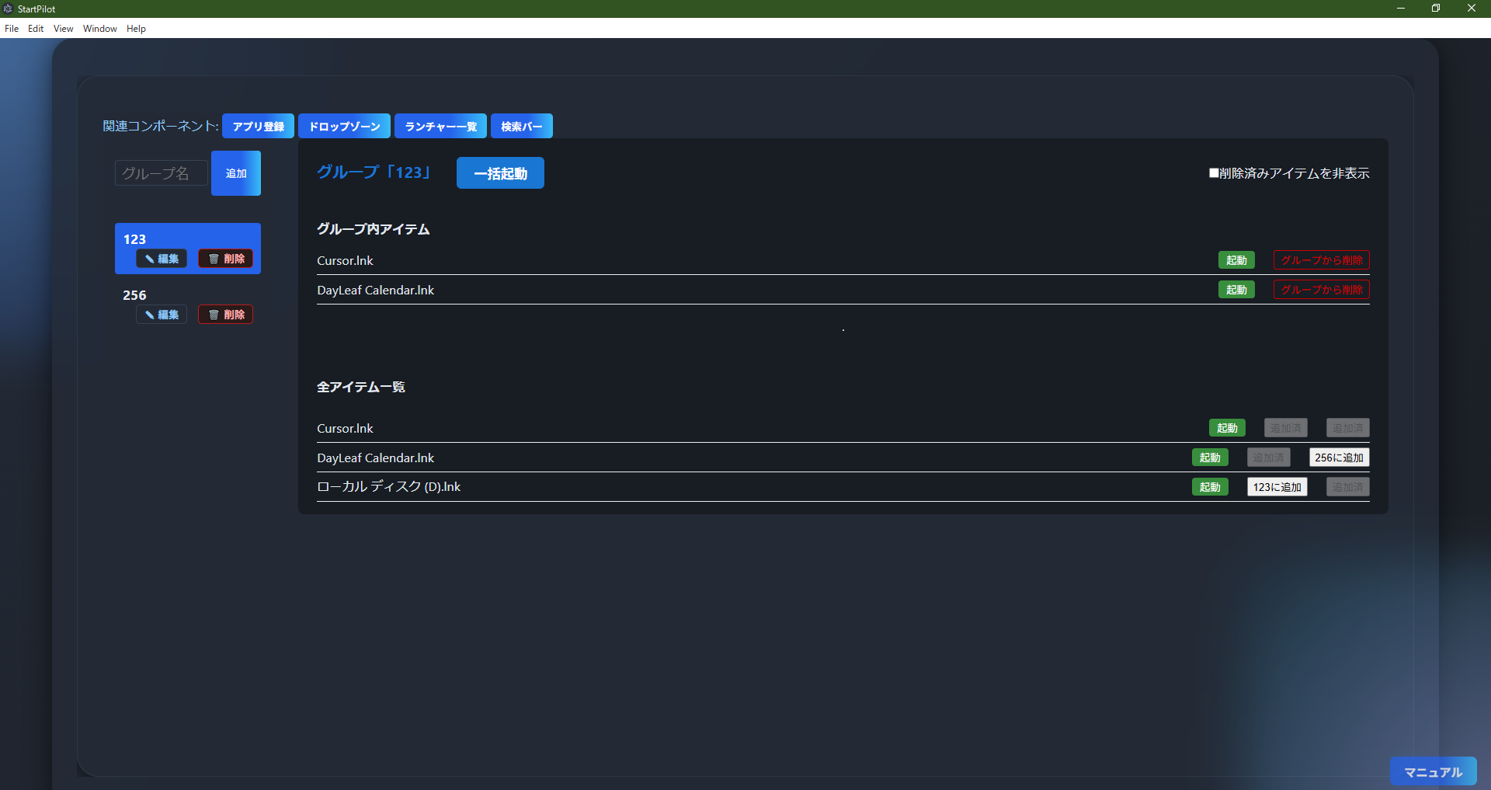Launch Cursor.lnk from group items

point(1236,260)
